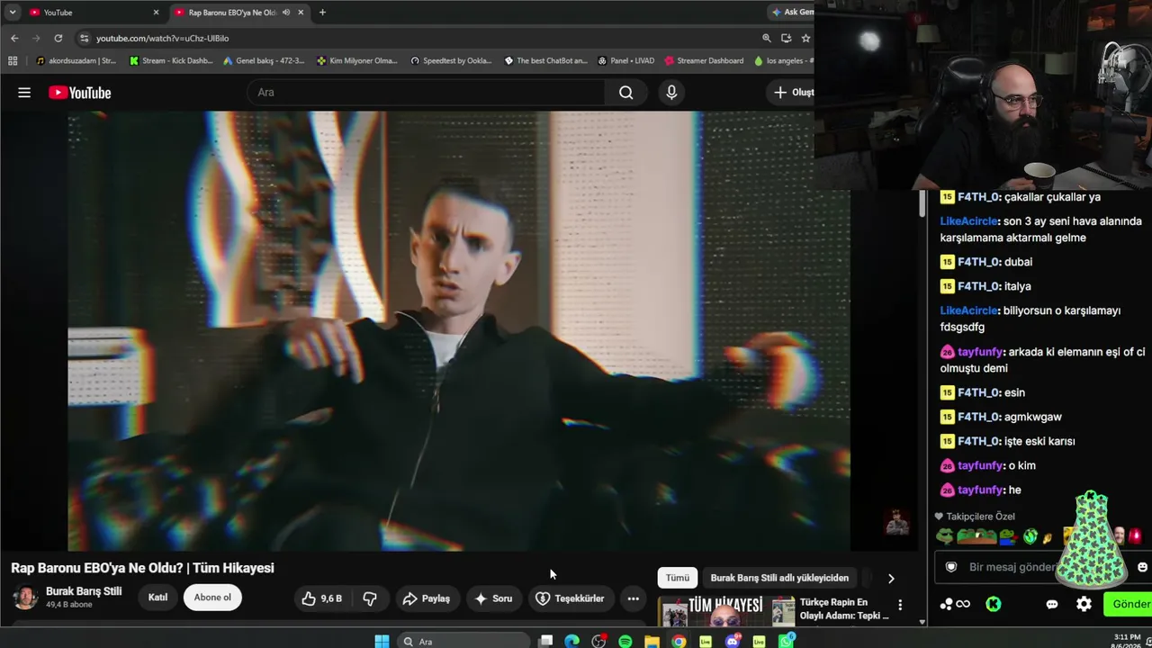Open the "Burak Barış Stili" channel name
Screen dimensions: 1152x648
(84, 591)
